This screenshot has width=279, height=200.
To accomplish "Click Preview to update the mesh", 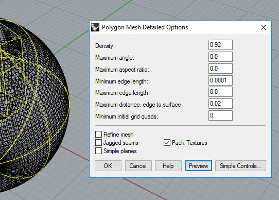I will (199, 166).
